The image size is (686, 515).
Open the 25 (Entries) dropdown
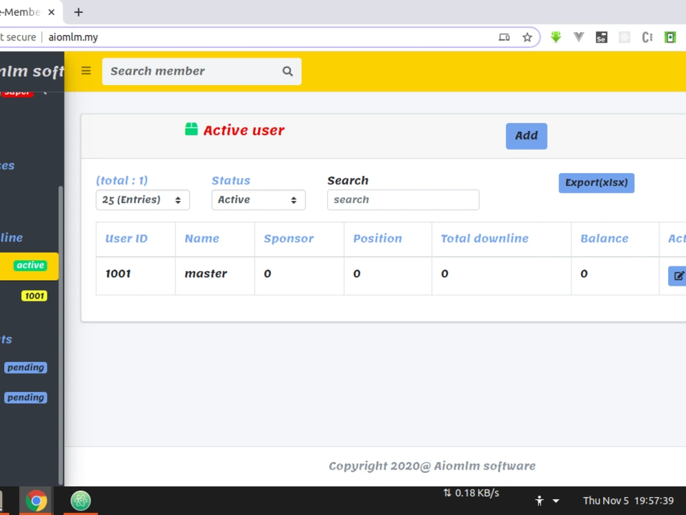pyautogui.click(x=143, y=200)
